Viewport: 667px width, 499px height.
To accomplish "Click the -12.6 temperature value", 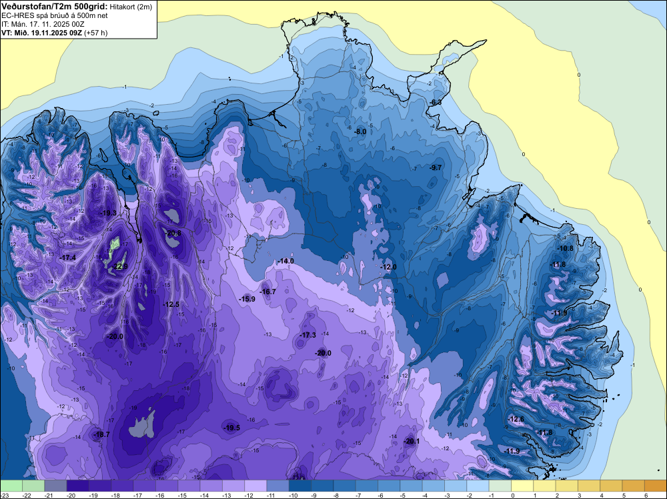I will pos(516,419).
